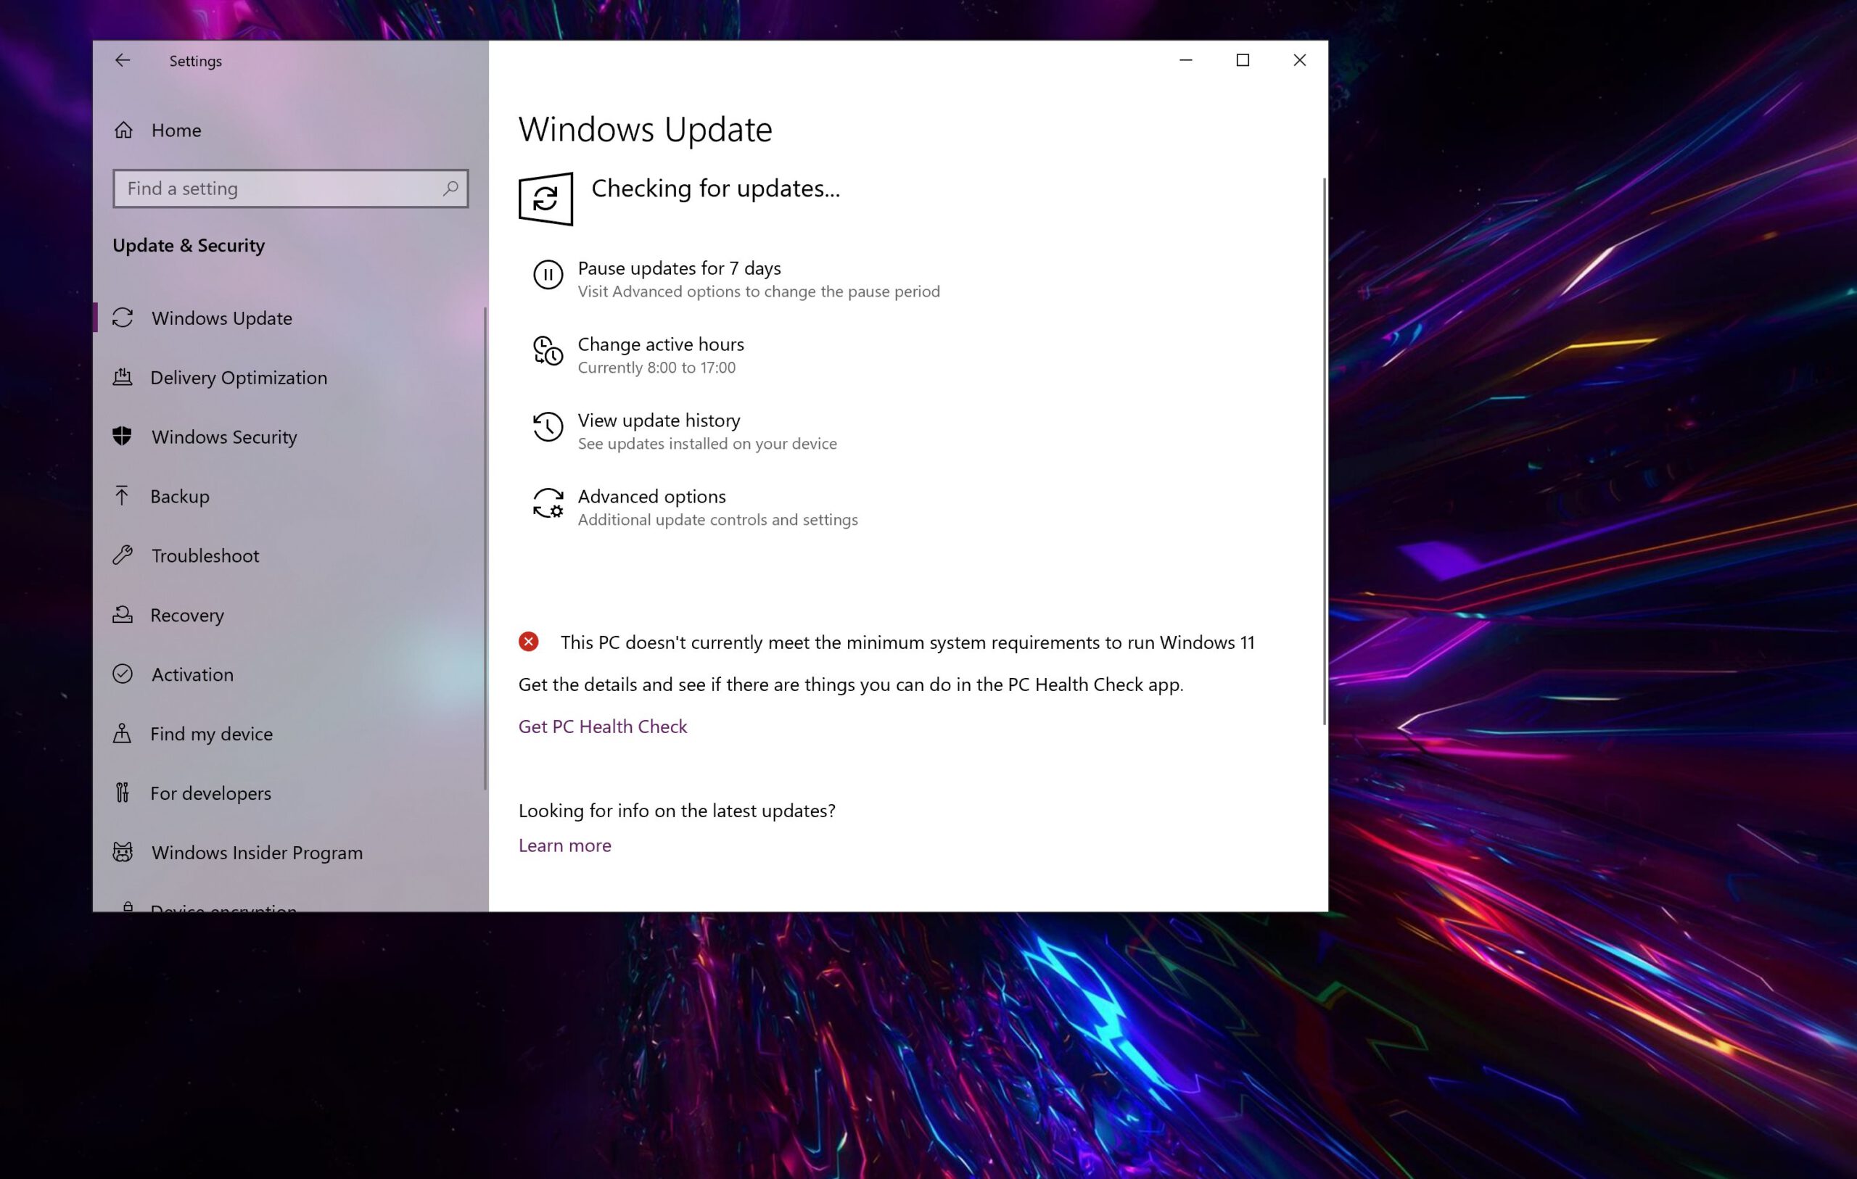Open the Activation page

[290, 674]
